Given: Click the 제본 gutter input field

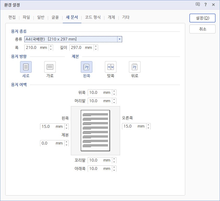Looking at the screenshot, I should (53, 143).
